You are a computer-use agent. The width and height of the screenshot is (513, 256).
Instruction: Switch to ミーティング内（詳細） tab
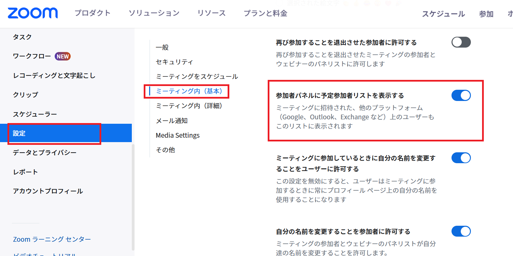[x=190, y=106]
